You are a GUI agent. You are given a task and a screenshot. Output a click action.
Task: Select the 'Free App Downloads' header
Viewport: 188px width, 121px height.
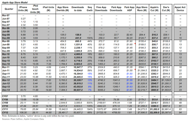(x=101, y=9)
